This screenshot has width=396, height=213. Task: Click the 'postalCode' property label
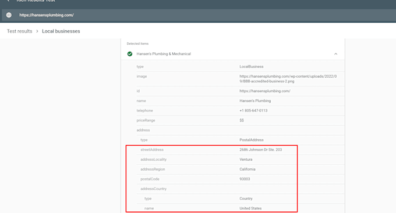(150, 179)
